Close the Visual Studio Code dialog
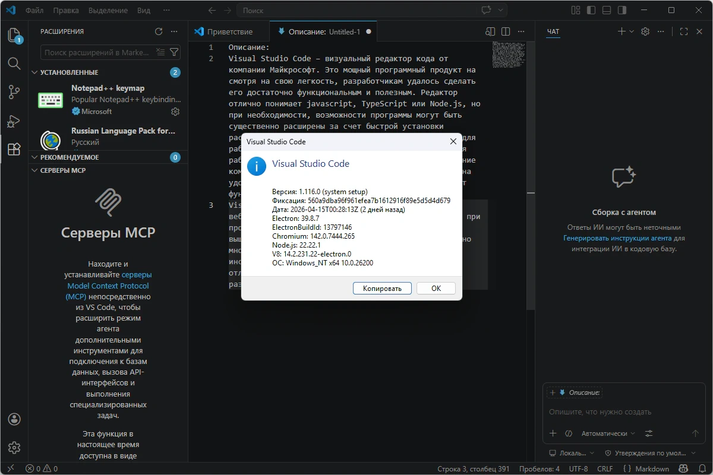This screenshot has height=475, width=713. point(453,141)
